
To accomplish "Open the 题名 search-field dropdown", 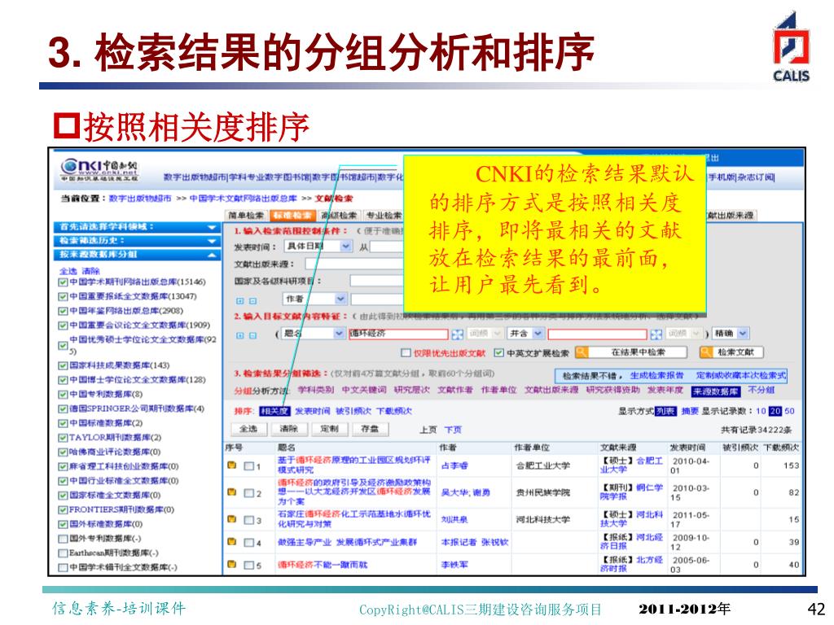I will [x=339, y=333].
